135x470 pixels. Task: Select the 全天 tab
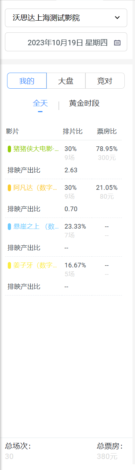(x=40, y=103)
